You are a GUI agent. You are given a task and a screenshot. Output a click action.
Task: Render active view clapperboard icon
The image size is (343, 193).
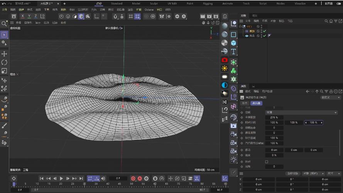pos(203,17)
